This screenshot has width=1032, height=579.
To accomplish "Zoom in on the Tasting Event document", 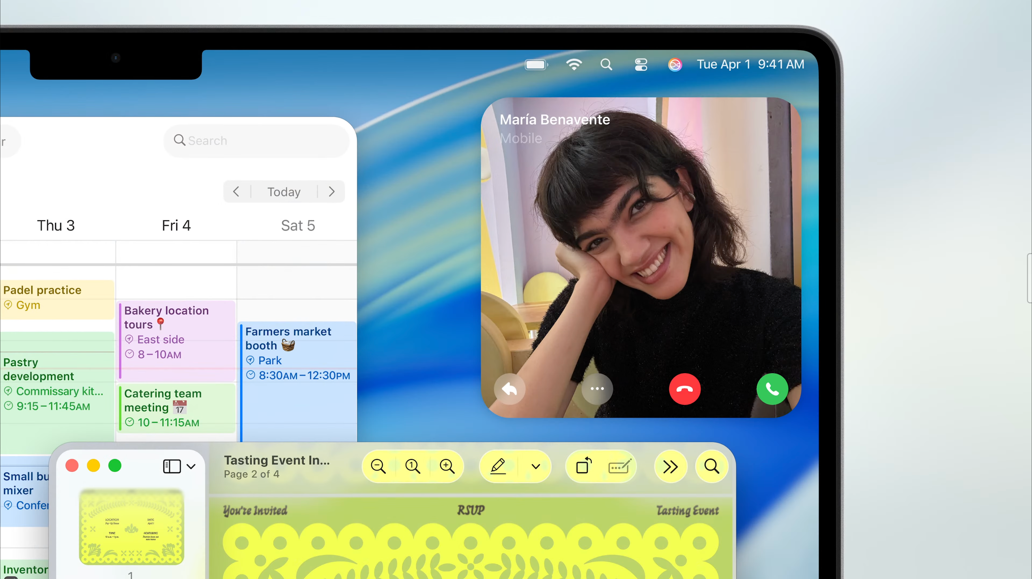I will click(447, 467).
